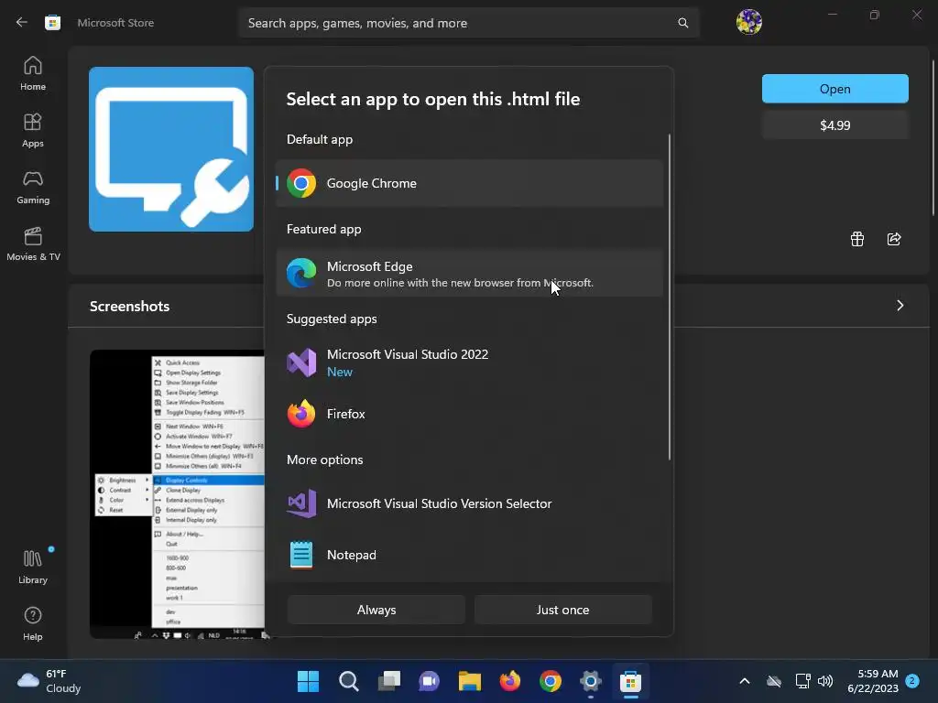The height and width of the screenshot is (703, 938).
Task: Open the Windows Start menu
Action: click(x=308, y=681)
